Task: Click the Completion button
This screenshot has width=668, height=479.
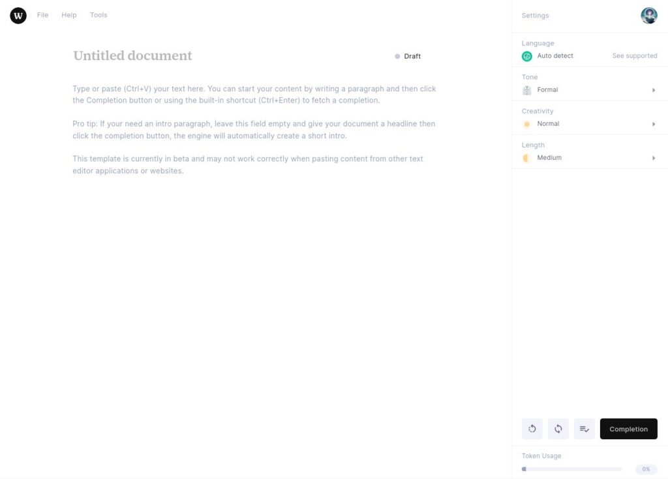Action: click(x=628, y=429)
